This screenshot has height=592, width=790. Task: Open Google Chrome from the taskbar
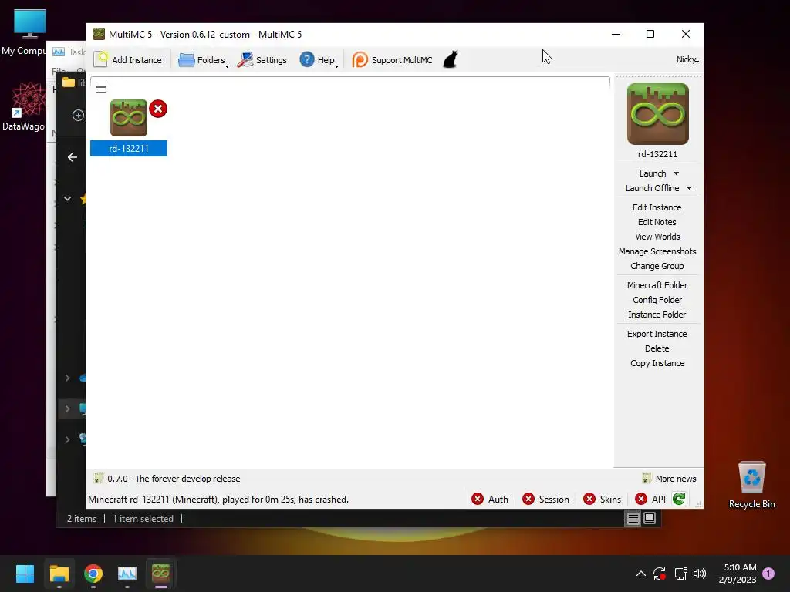(93, 573)
